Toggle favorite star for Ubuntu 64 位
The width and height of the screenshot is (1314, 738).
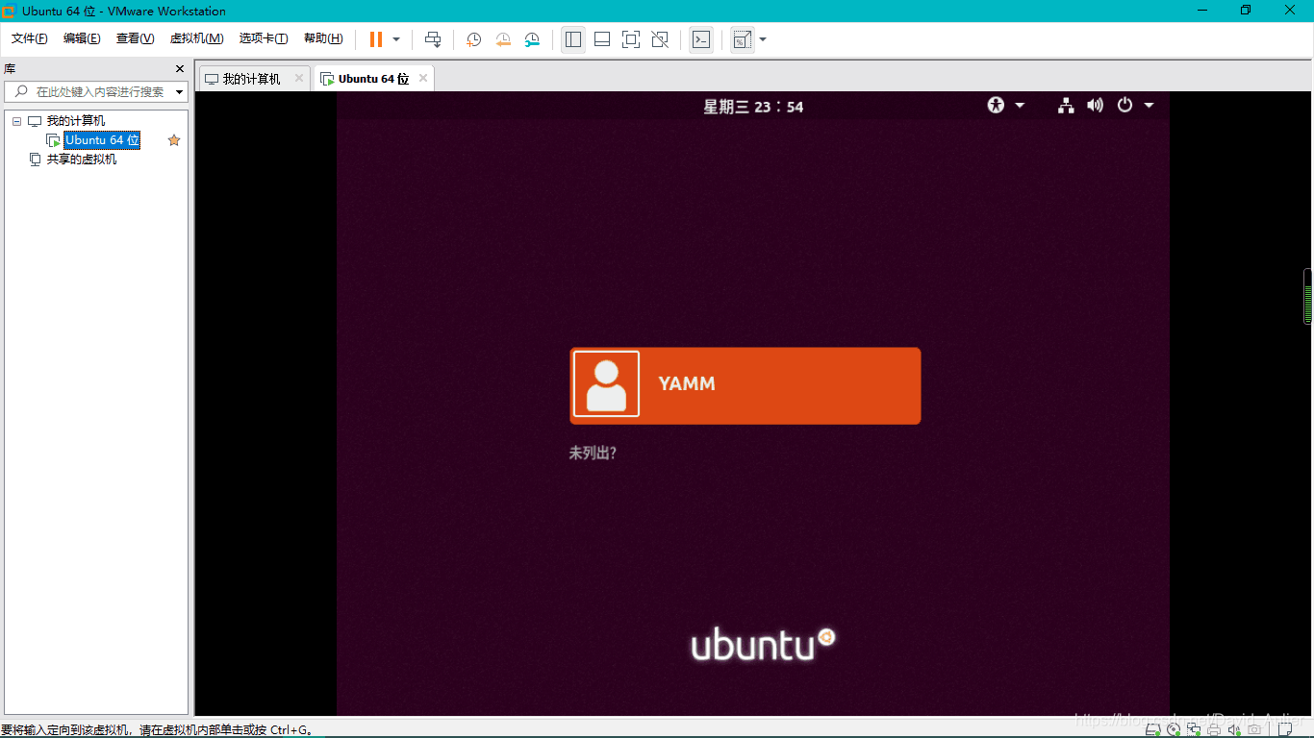174,140
